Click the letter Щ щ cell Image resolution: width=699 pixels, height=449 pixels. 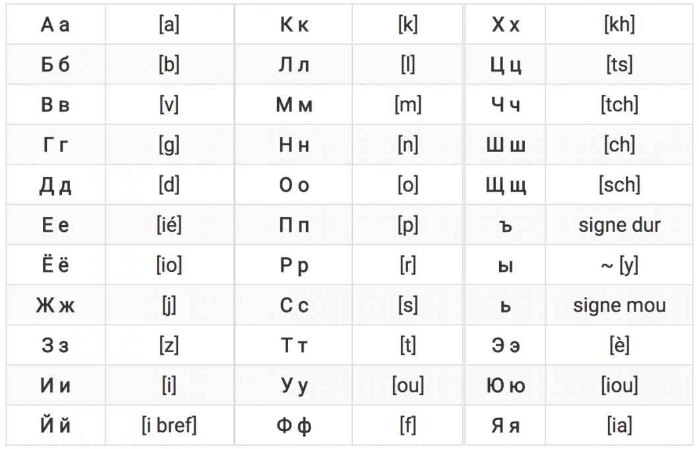506,185
